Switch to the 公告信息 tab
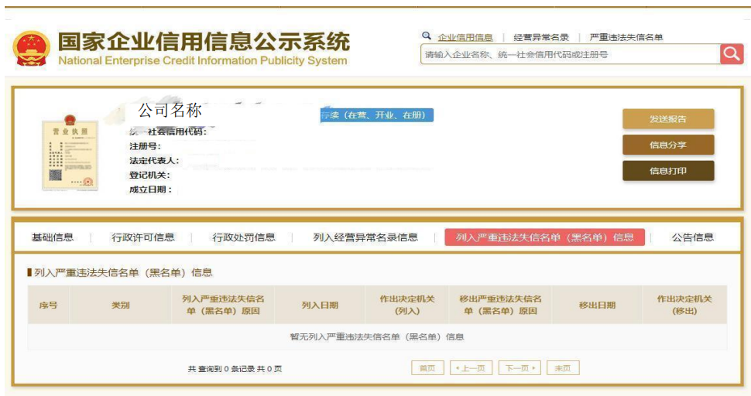 pos(693,237)
